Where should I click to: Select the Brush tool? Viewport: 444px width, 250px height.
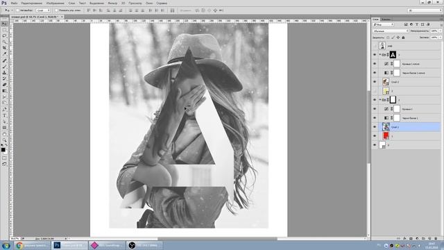[4, 67]
